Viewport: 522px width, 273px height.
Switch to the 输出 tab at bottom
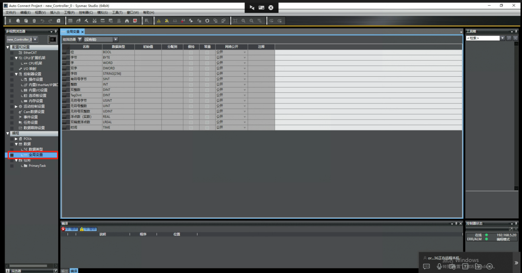tap(64, 271)
